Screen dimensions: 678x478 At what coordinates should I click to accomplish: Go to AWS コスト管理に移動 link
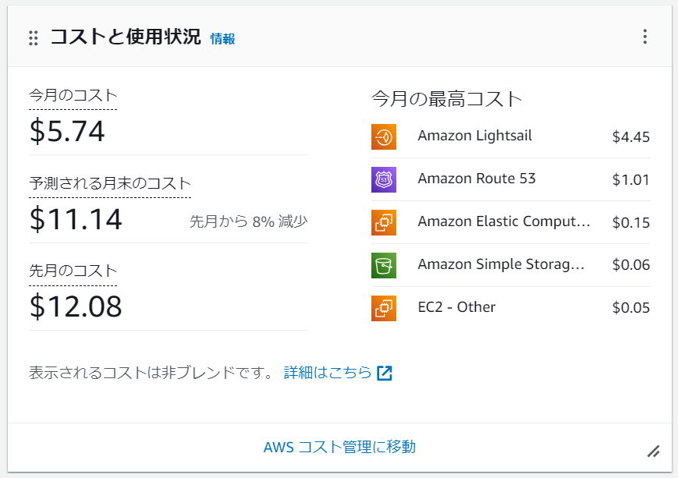pyautogui.click(x=339, y=447)
